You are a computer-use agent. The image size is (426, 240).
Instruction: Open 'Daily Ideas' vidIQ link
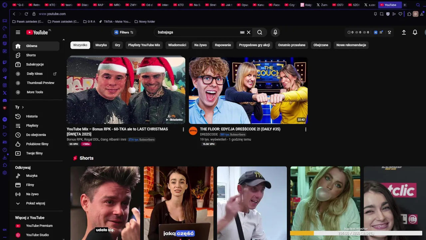[x=36, y=74]
